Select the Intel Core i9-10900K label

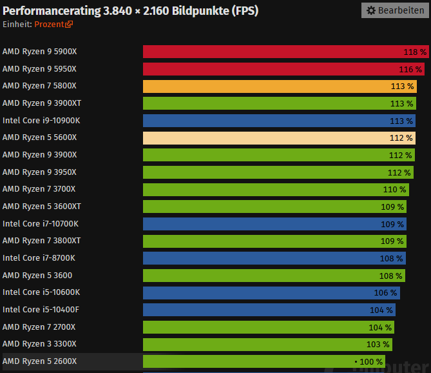click(x=41, y=121)
